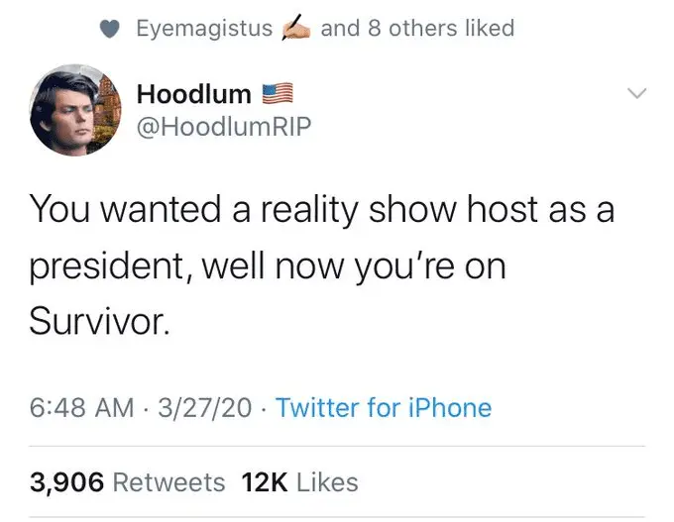Open the "Twitter for iPhone" source link
This screenshot has height=522, width=674.
384,408
